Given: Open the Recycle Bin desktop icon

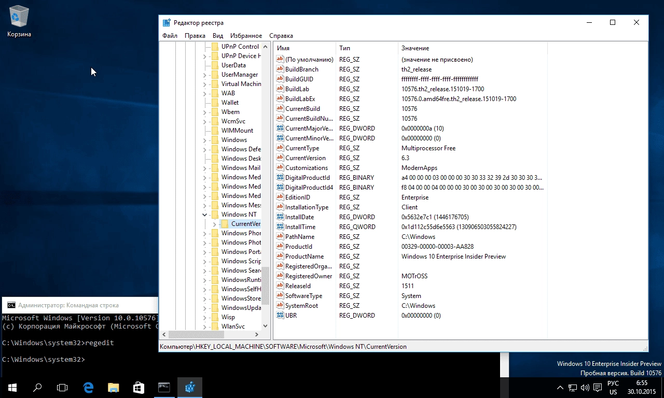Looking at the screenshot, I should click(19, 22).
